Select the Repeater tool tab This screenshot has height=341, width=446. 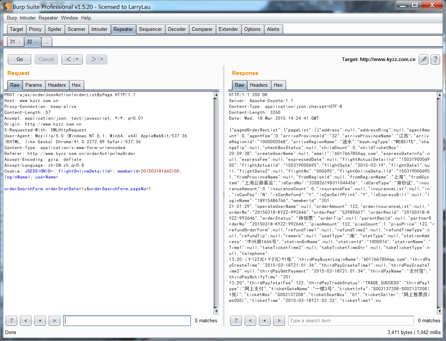tap(123, 29)
